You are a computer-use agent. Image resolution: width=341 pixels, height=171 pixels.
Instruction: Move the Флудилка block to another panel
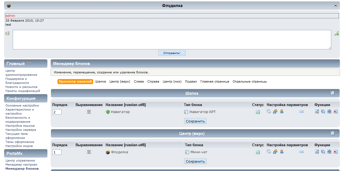coord(329,152)
